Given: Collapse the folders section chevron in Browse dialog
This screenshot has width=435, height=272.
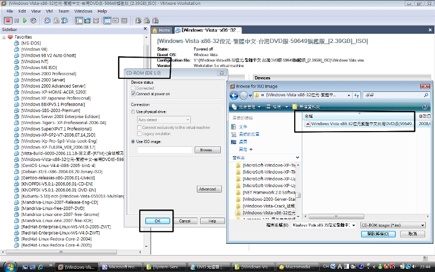Looking at the screenshot, I should point(297,158).
